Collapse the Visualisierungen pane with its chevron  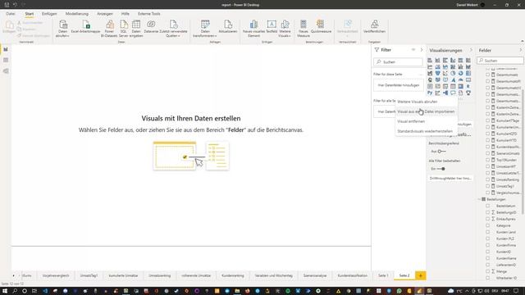click(x=471, y=50)
